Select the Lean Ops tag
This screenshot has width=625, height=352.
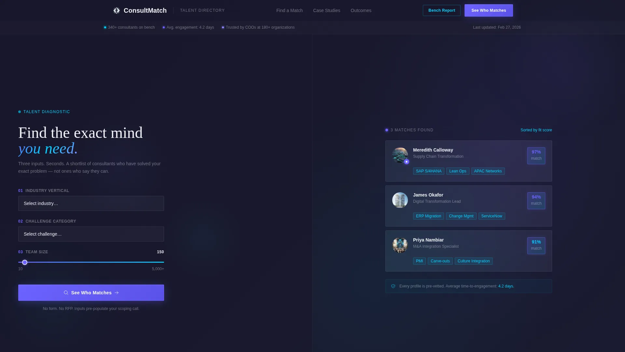point(458,171)
